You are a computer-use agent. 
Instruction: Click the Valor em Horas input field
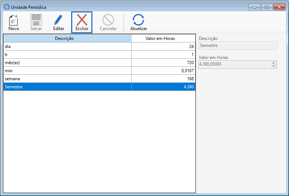pos(234,64)
